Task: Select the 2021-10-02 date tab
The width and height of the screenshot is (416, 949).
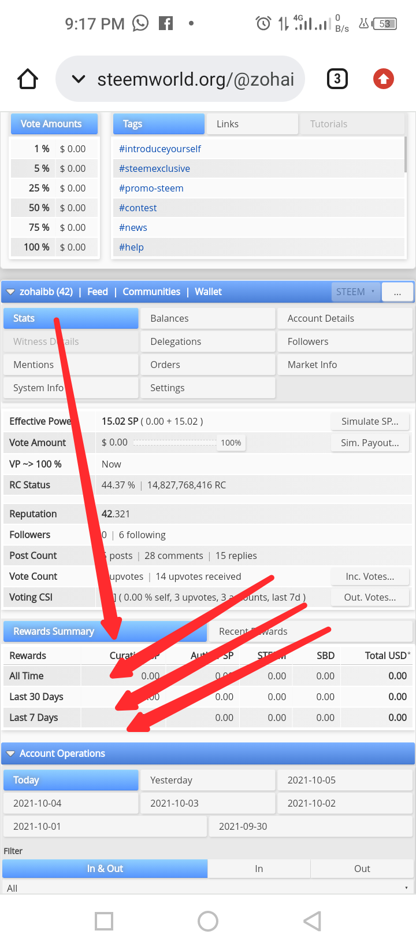Action: [x=345, y=803]
